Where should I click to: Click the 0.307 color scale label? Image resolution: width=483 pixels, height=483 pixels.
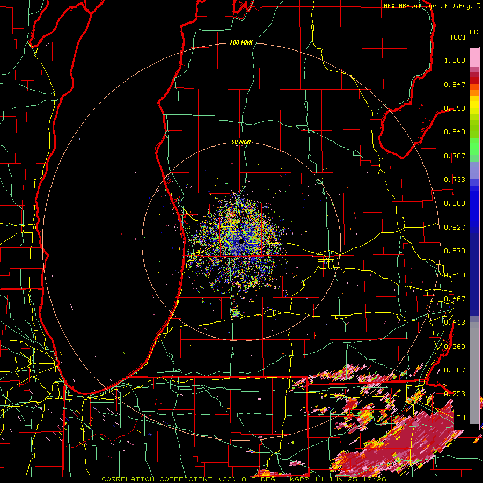(x=455, y=370)
